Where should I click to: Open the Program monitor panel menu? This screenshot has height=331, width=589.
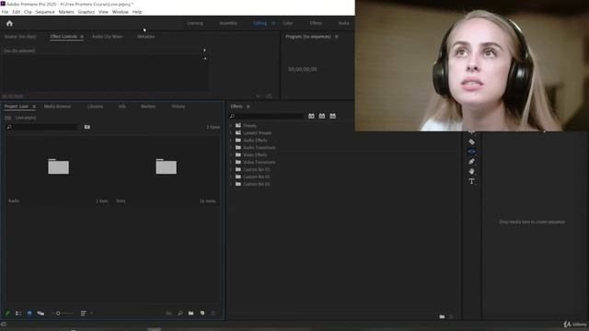tap(336, 37)
